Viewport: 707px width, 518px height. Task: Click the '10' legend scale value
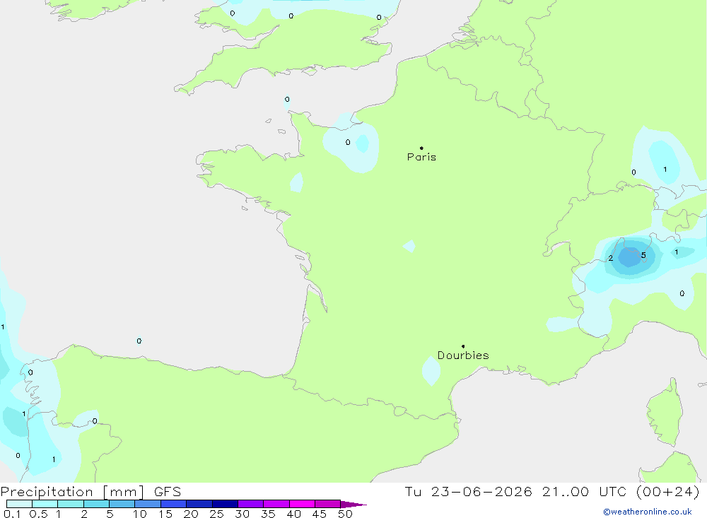(140, 514)
